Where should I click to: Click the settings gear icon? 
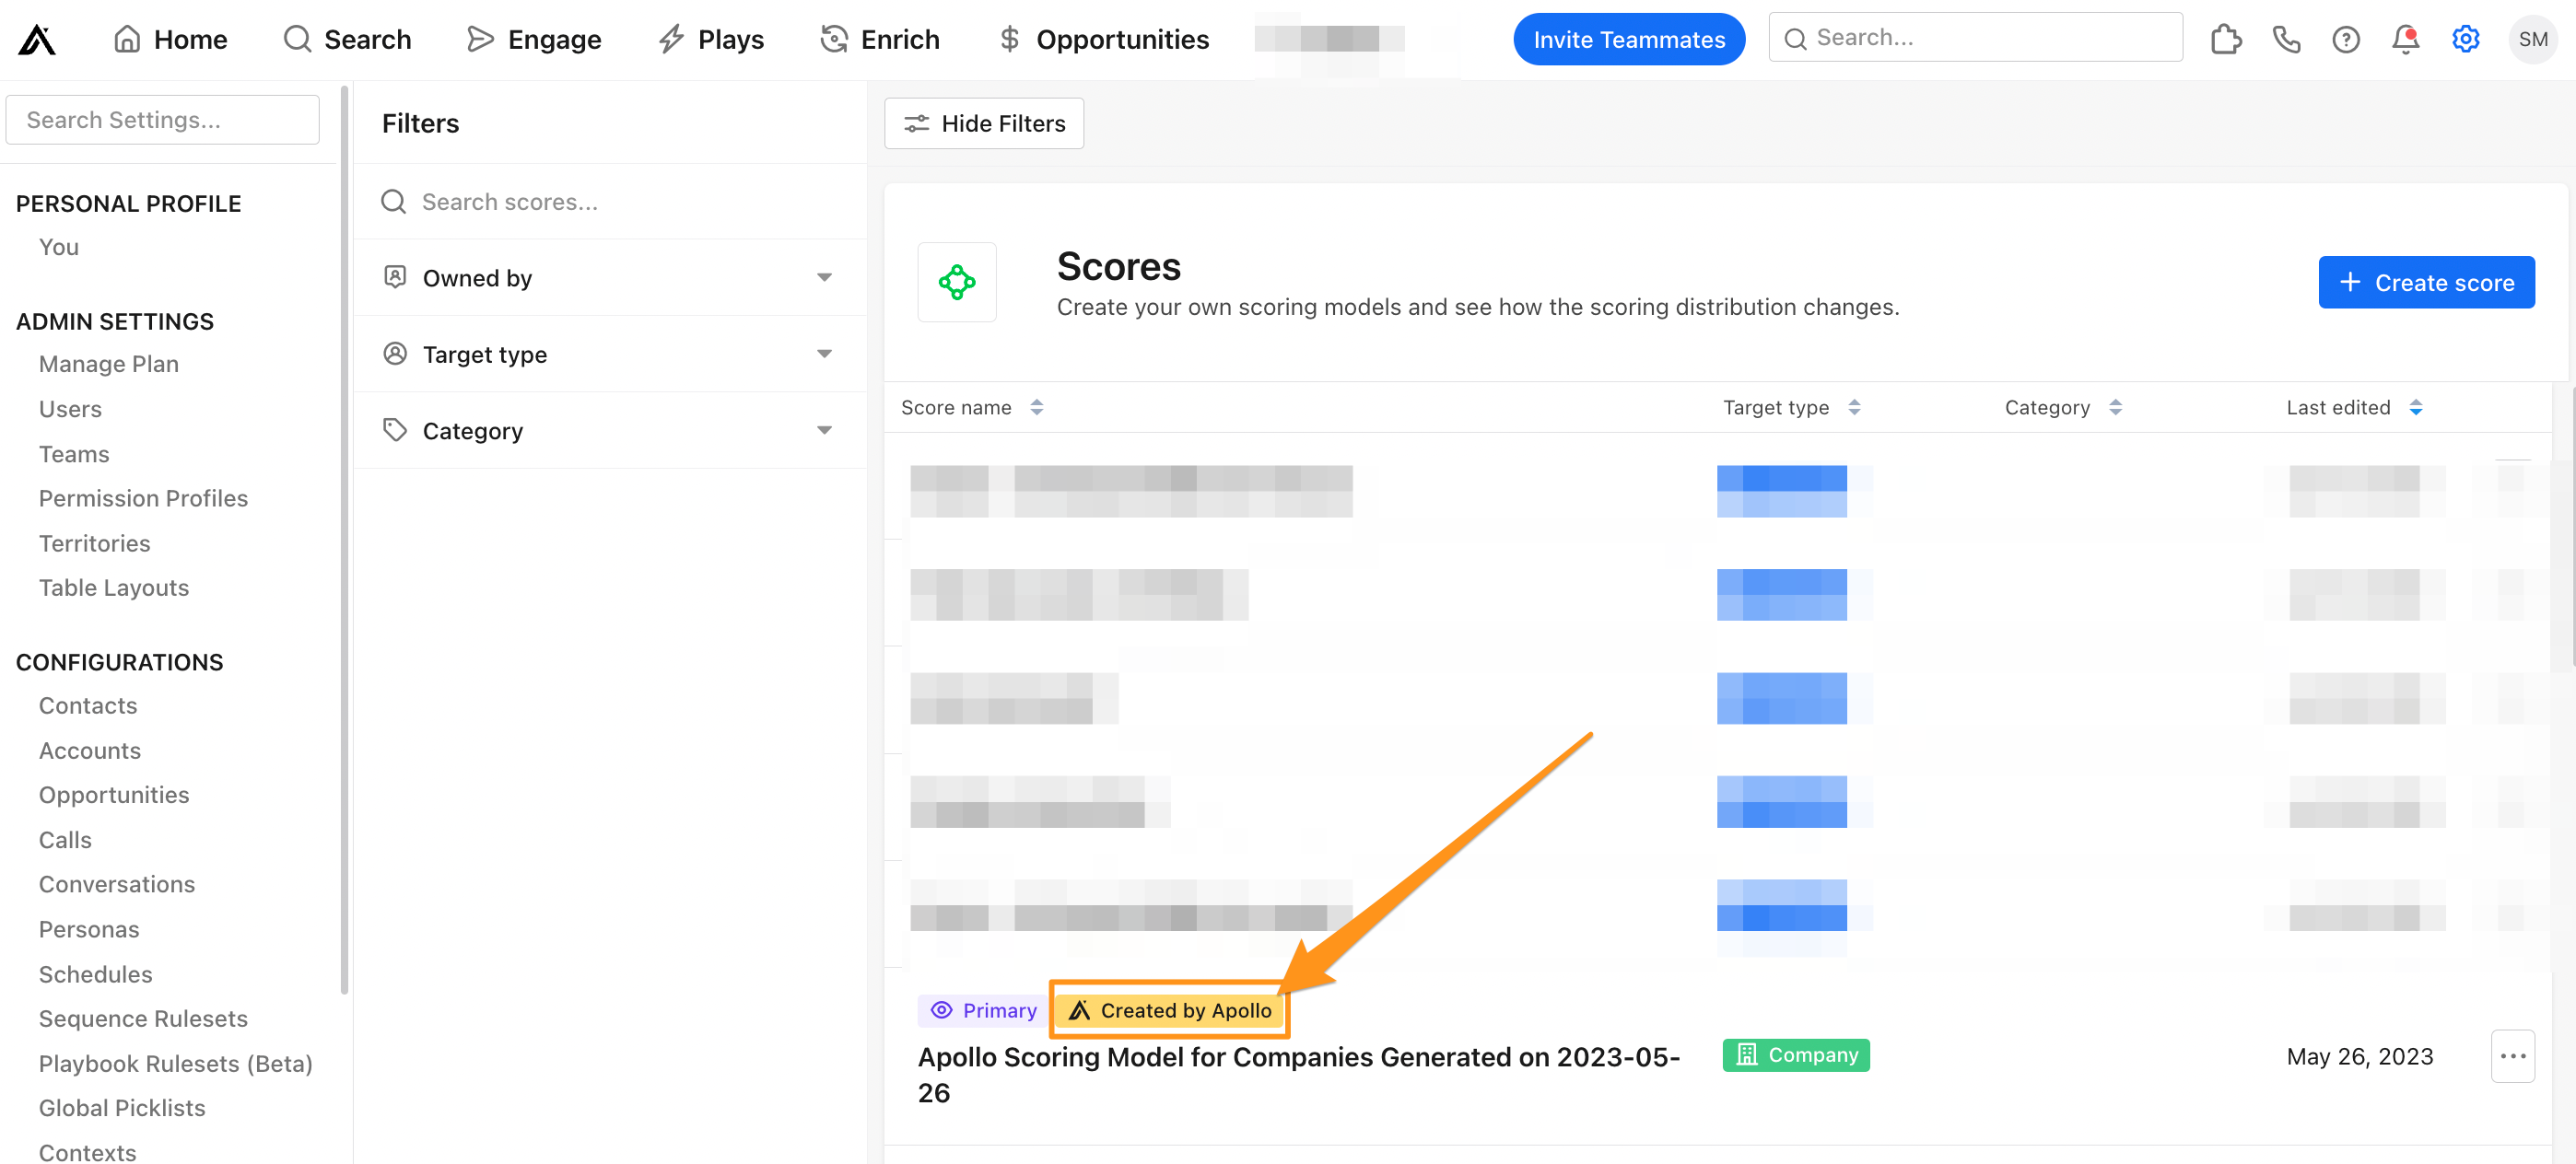pyautogui.click(x=2465, y=40)
